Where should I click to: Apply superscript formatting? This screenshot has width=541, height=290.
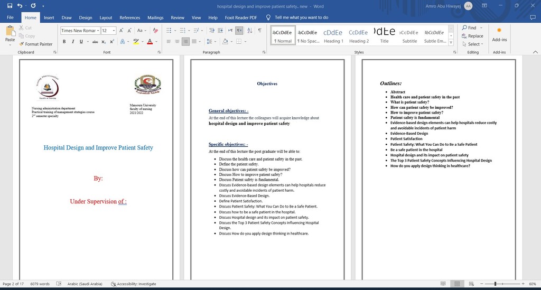112,41
